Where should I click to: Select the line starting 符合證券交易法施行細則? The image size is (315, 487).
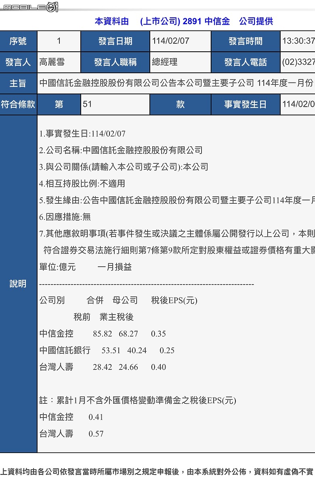179,250
